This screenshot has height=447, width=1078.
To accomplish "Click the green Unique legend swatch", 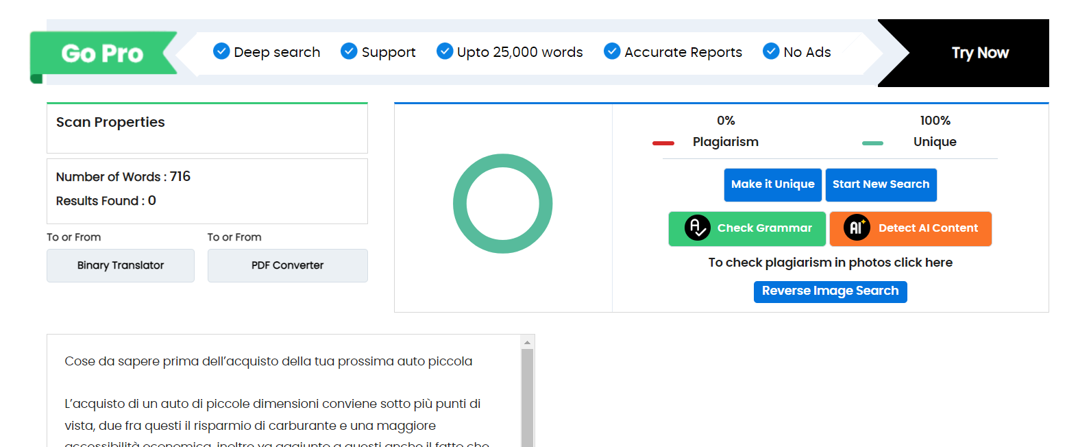I will coord(872,143).
